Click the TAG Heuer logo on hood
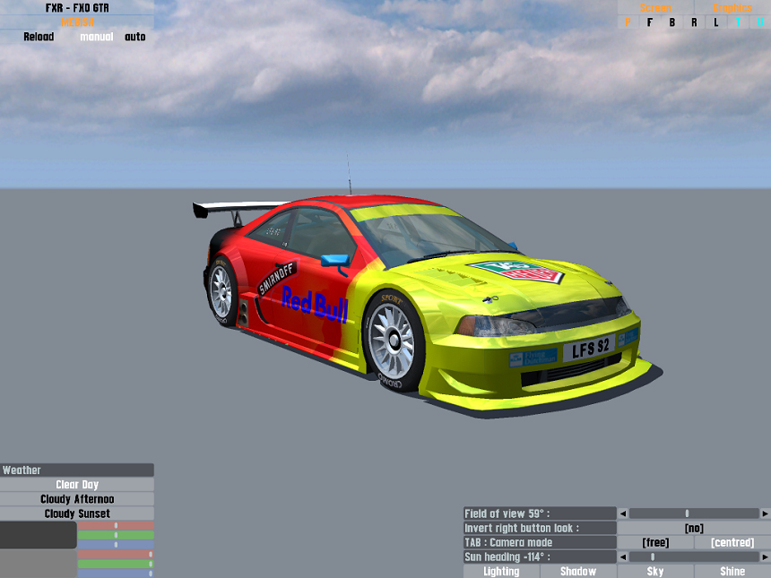This screenshot has height=578, width=771. tap(516, 272)
